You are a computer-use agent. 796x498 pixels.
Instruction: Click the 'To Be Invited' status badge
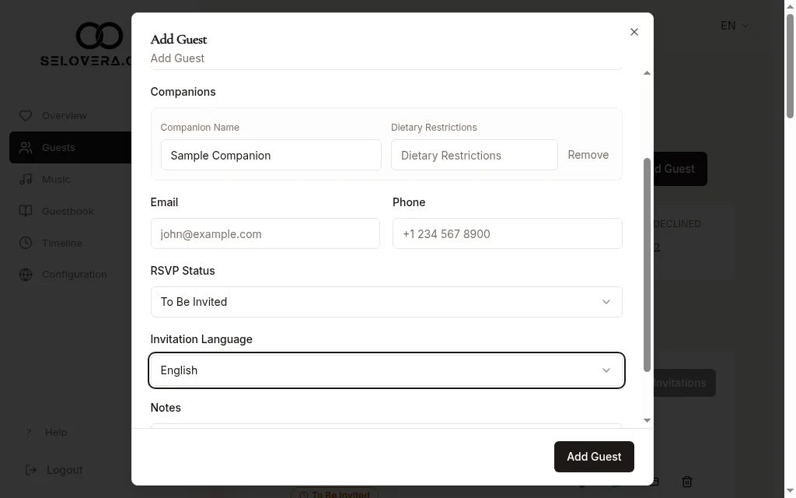pyautogui.click(x=334, y=493)
